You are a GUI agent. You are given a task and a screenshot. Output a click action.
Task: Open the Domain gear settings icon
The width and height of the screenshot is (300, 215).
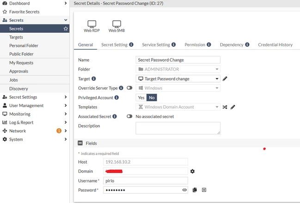(192, 171)
